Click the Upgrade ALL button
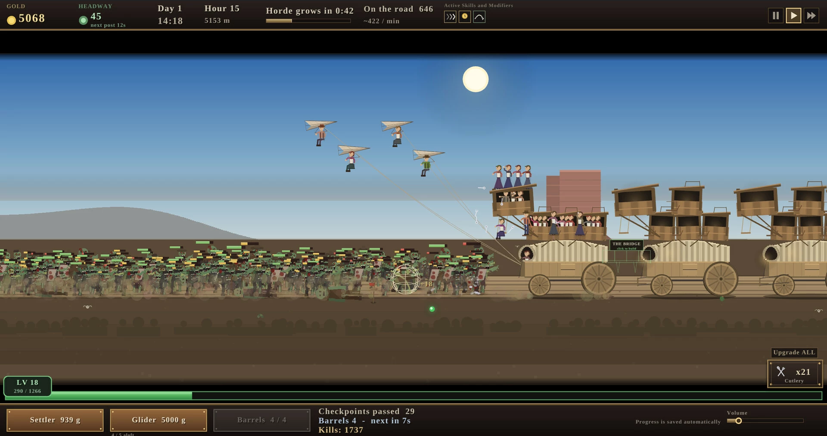827x436 pixels. [x=794, y=353]
